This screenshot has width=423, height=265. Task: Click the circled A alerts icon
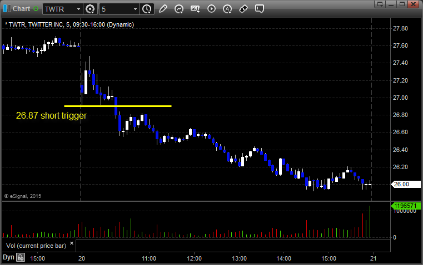pos(227,9)
